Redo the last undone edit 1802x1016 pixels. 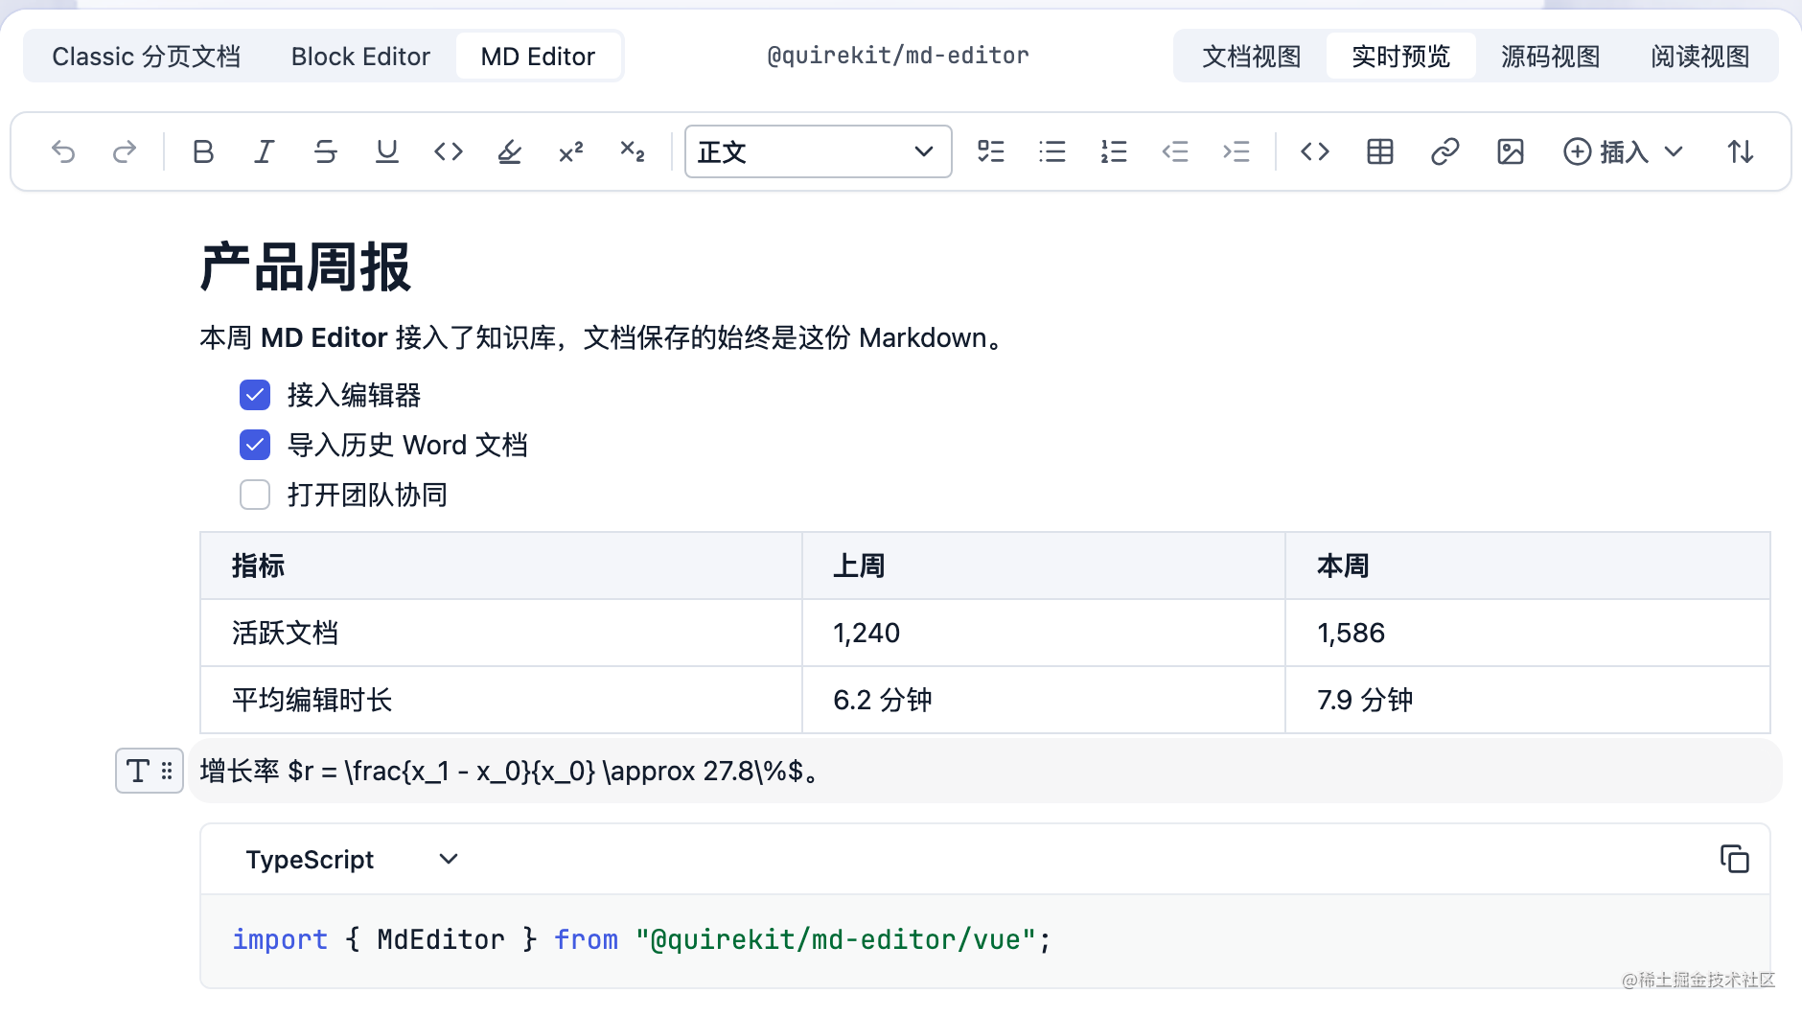125,151
